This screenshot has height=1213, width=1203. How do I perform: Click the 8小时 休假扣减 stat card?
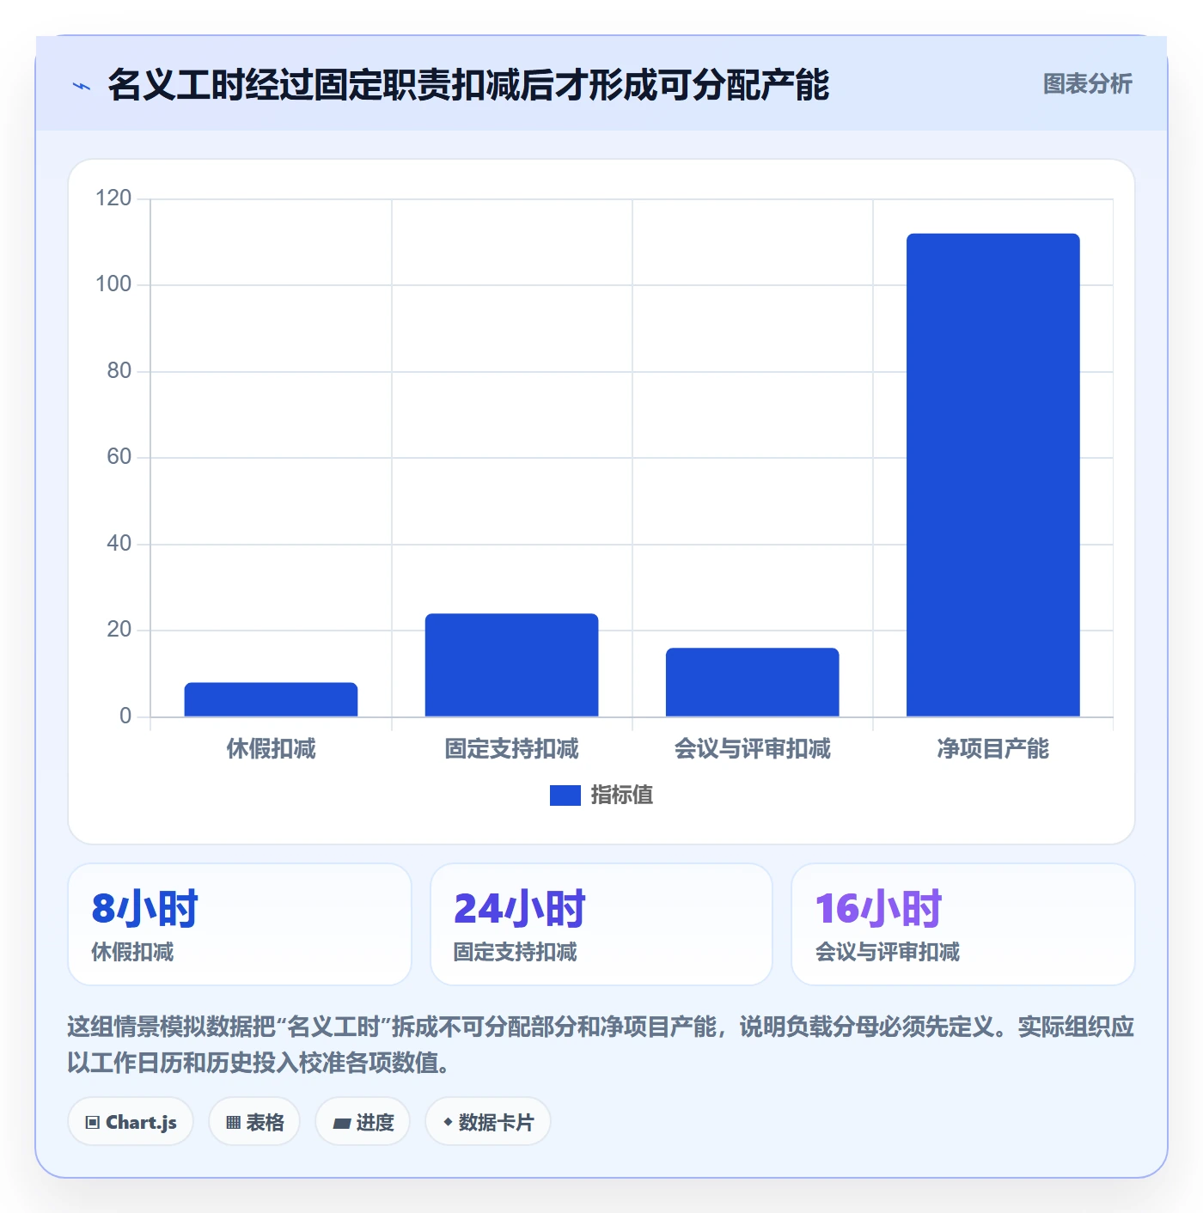(x=240, y=924)
